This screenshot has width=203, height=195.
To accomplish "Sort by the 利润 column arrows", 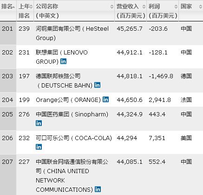I will (176, 7).
